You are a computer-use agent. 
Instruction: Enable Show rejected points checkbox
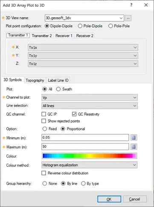coord(44,121)
